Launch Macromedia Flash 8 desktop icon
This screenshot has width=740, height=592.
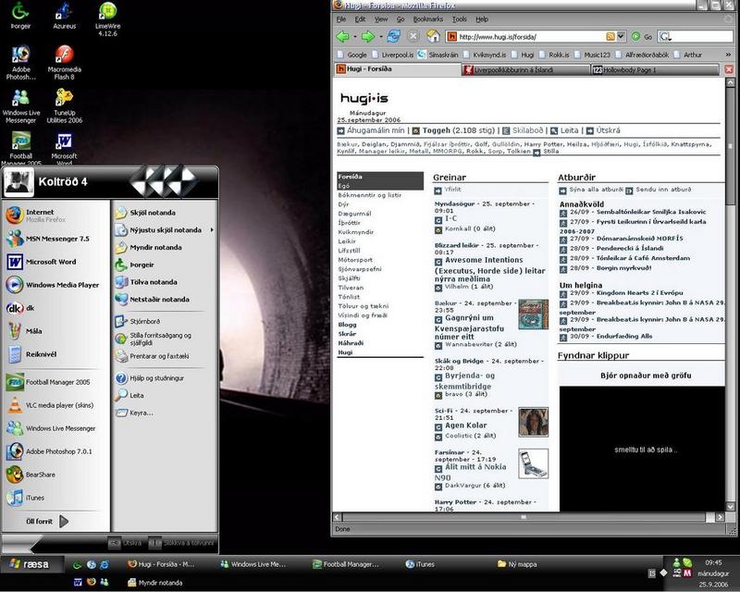click(64, 62)
